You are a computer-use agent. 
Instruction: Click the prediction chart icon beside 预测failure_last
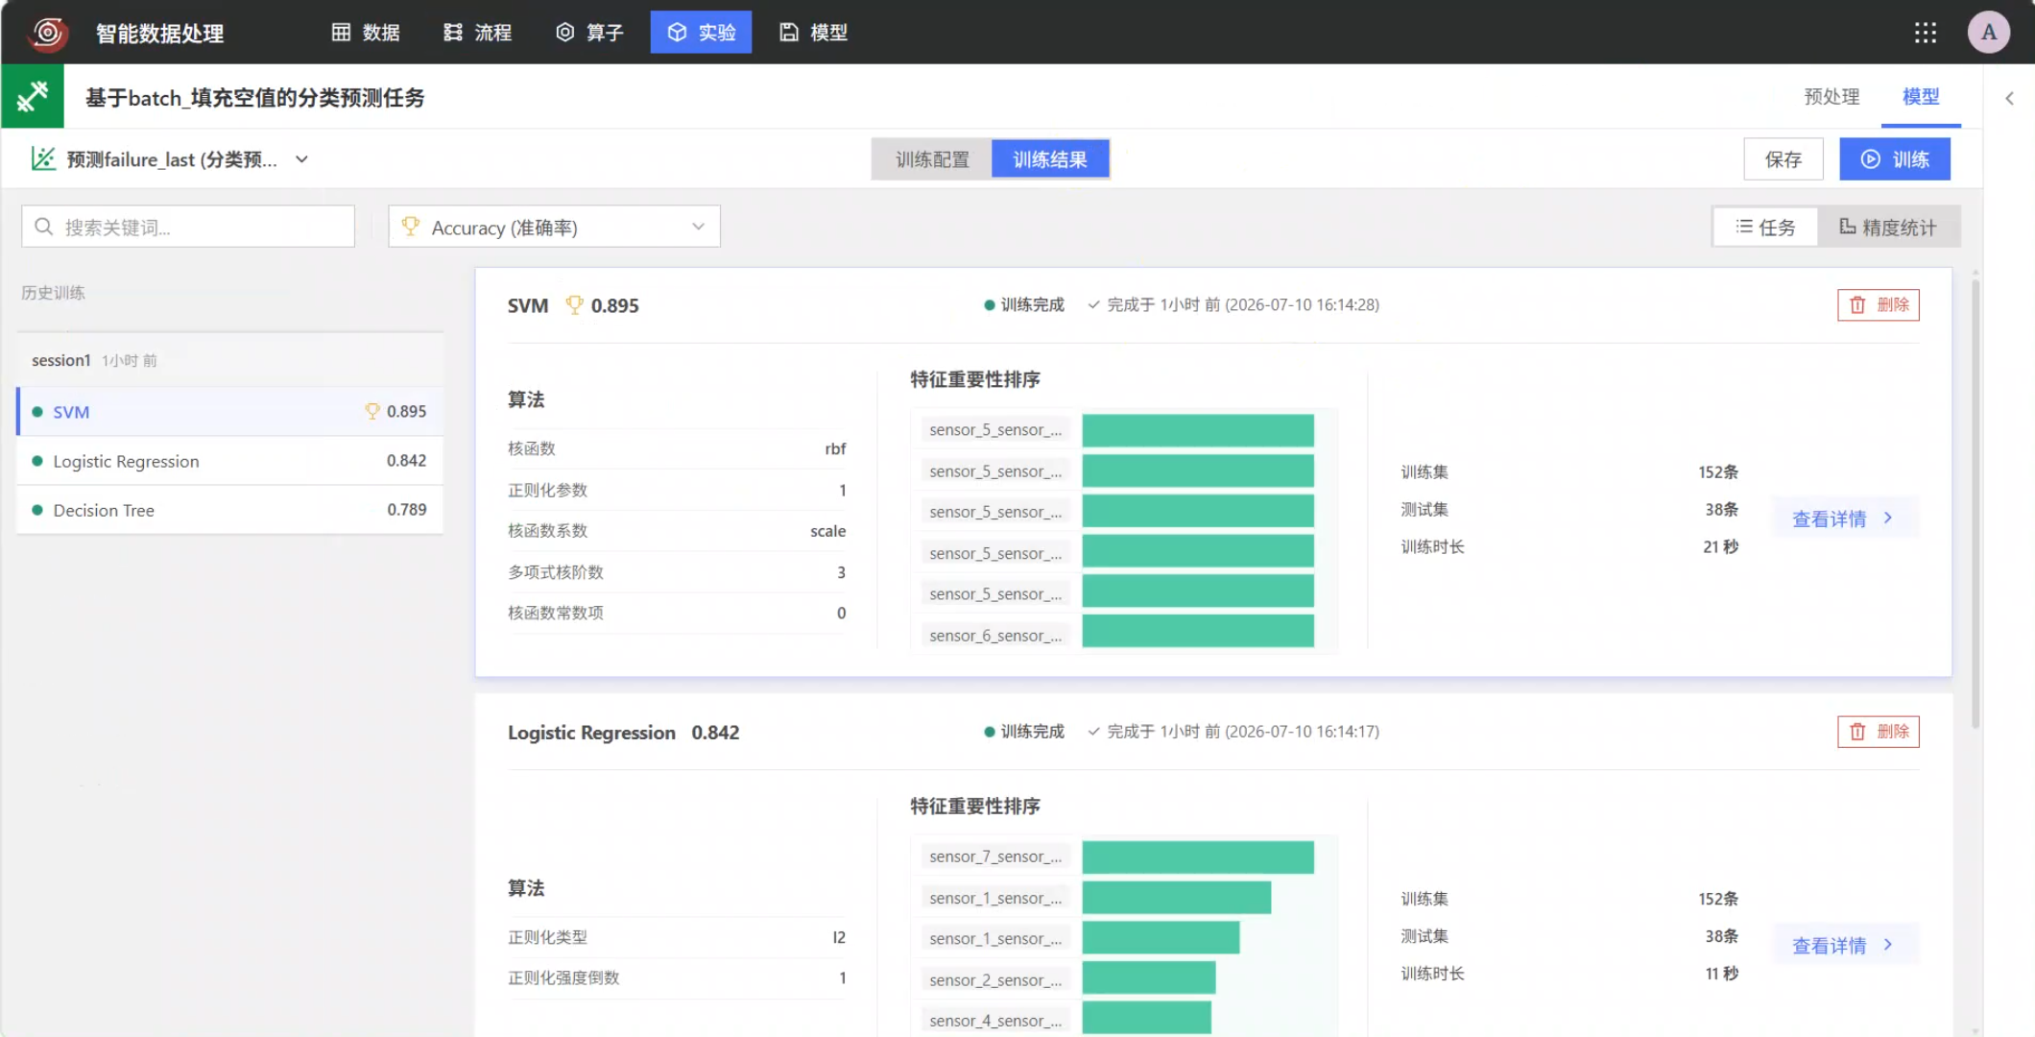click(43, 158)
